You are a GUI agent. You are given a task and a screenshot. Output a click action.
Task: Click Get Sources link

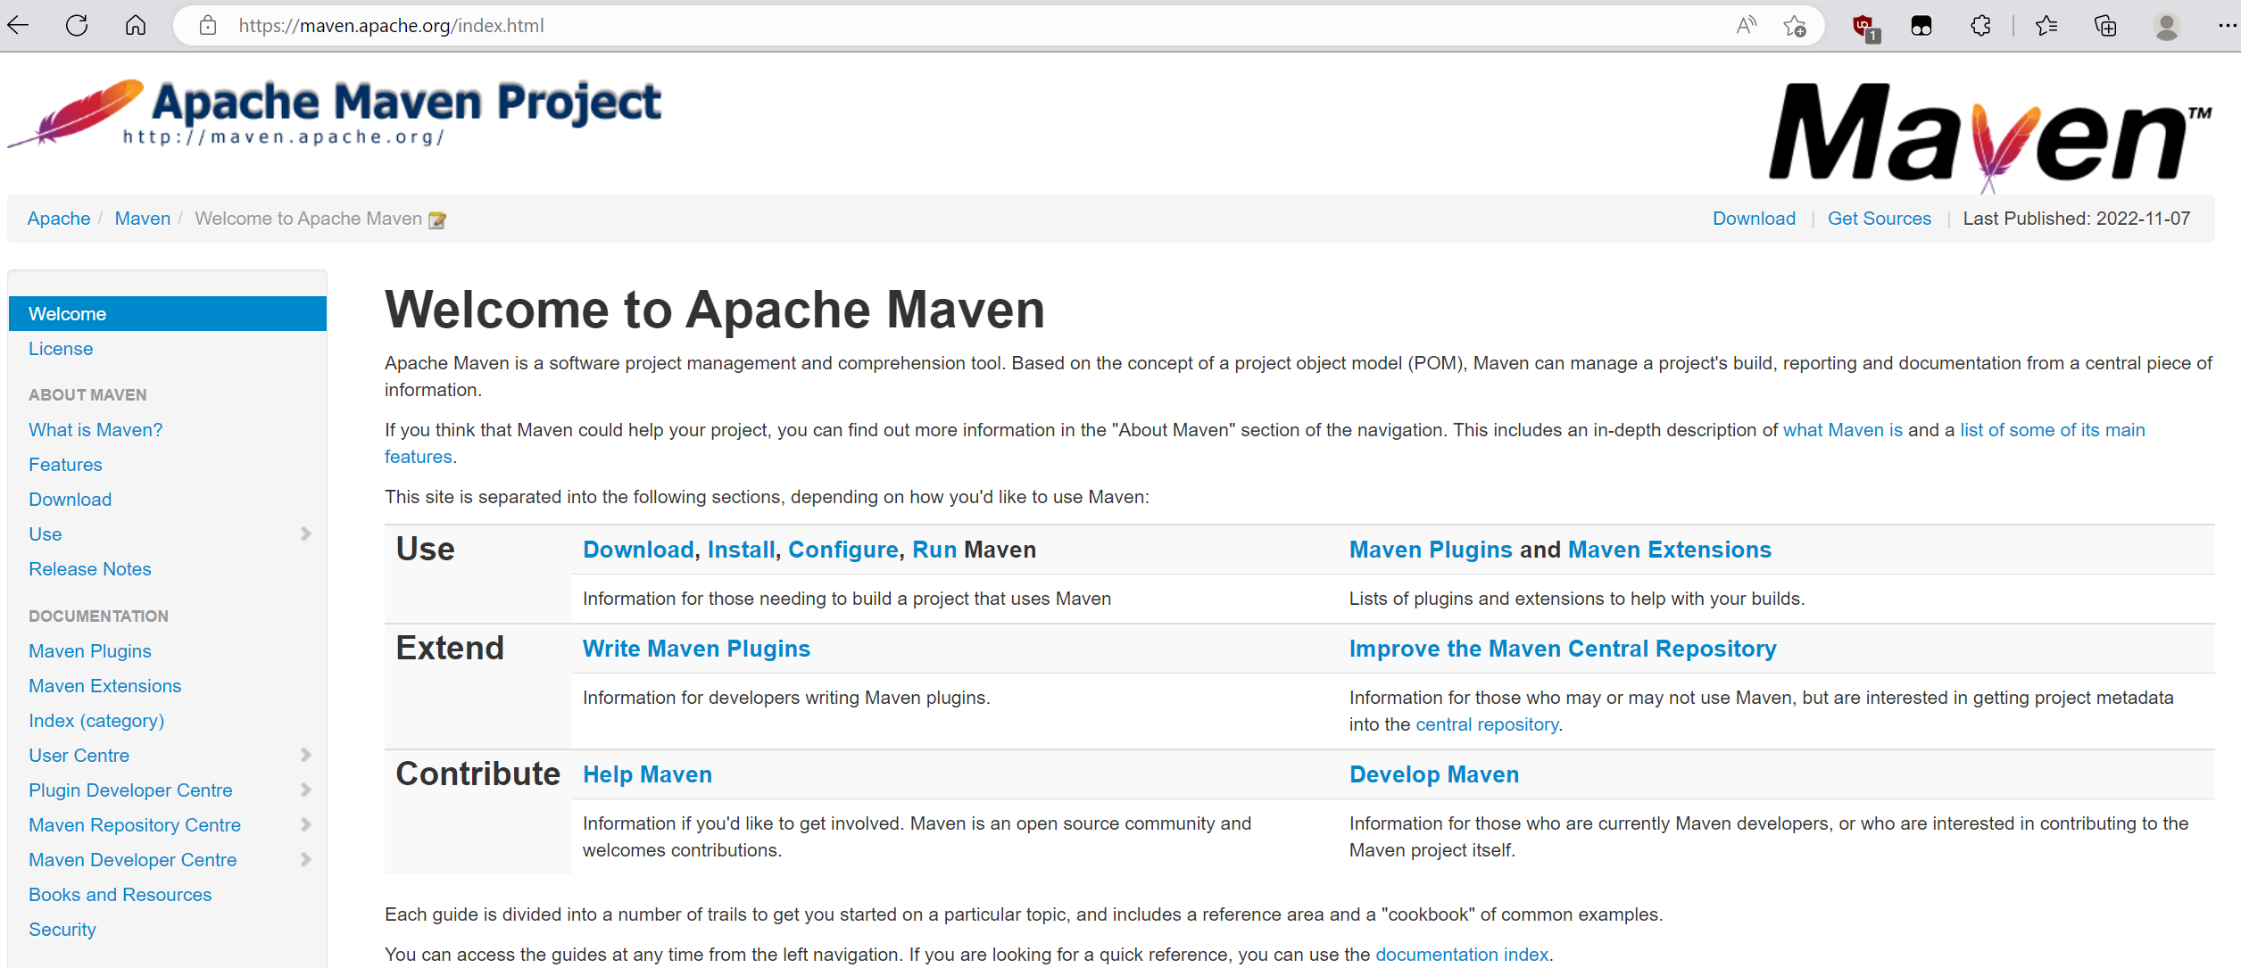pos(1880,219)
